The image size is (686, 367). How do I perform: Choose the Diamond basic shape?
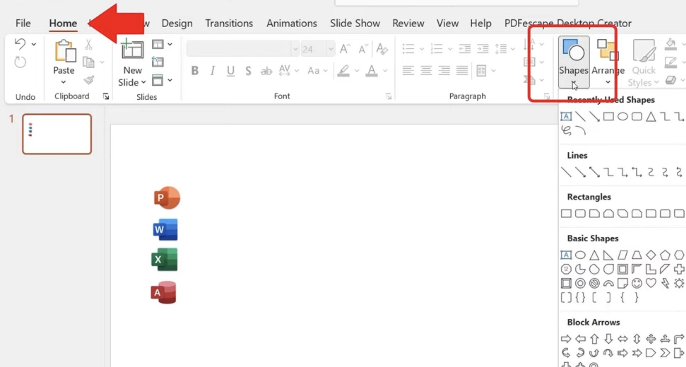(651, 255)
